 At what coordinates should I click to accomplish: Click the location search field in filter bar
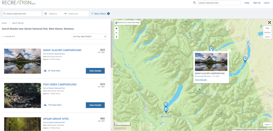(x=22, y=14)
